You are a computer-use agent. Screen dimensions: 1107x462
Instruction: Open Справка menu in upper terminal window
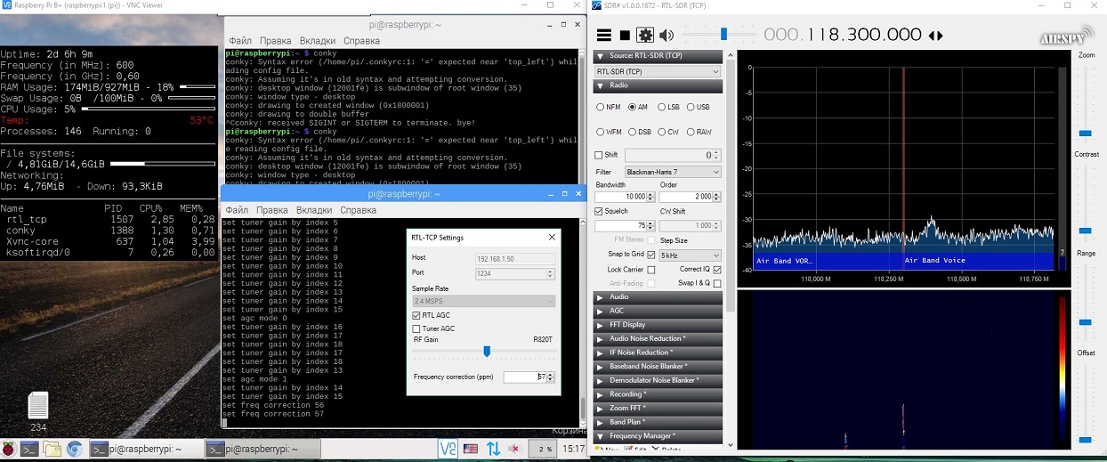coord(361,41)
